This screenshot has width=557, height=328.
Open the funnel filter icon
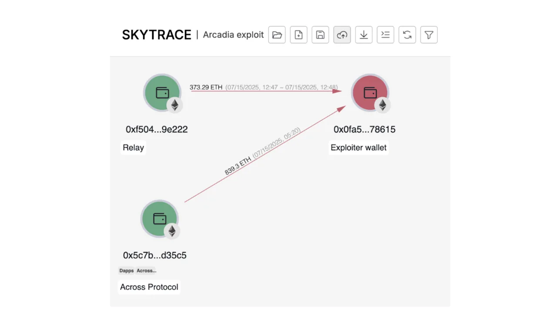click(429, 35)
